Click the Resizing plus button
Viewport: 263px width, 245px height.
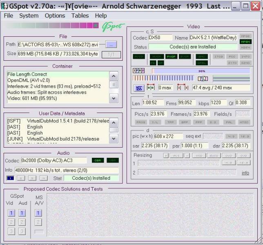coord(166,156)
